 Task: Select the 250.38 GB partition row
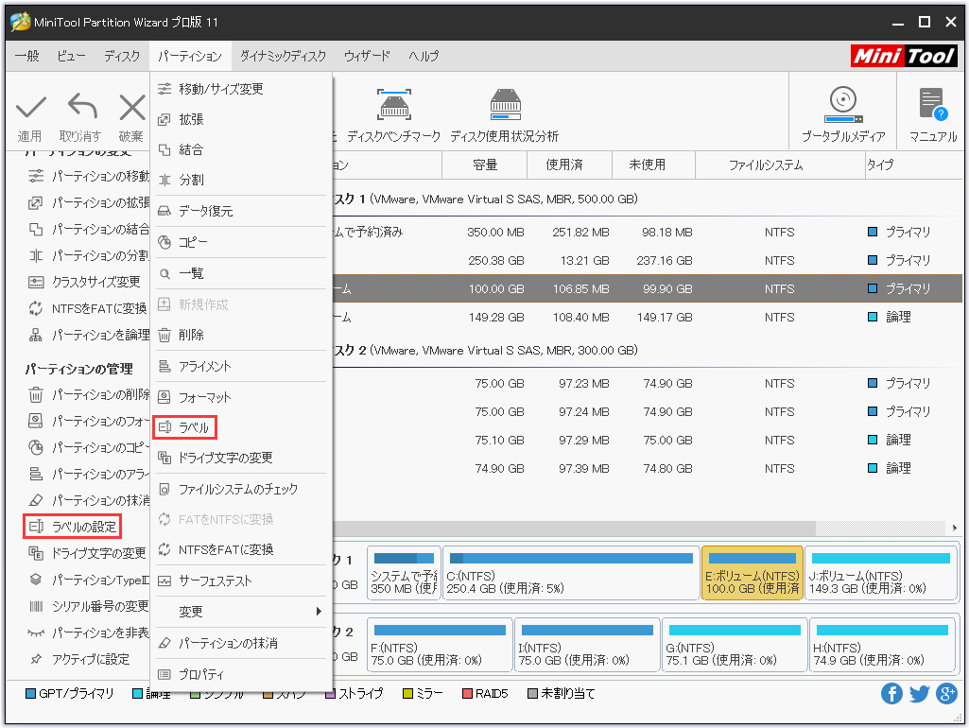(648, 261)
